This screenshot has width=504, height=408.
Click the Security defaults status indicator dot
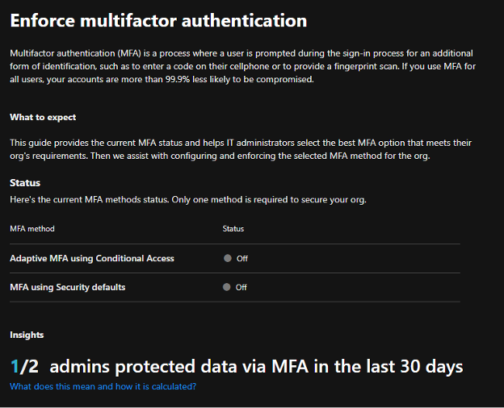coord(227,287)
